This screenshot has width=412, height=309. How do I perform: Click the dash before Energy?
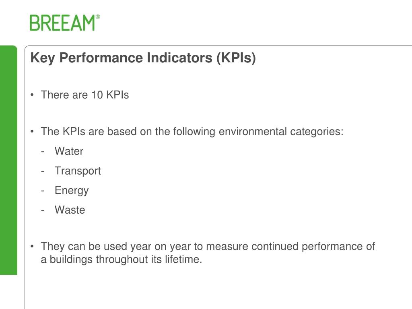tap(43, 191)
